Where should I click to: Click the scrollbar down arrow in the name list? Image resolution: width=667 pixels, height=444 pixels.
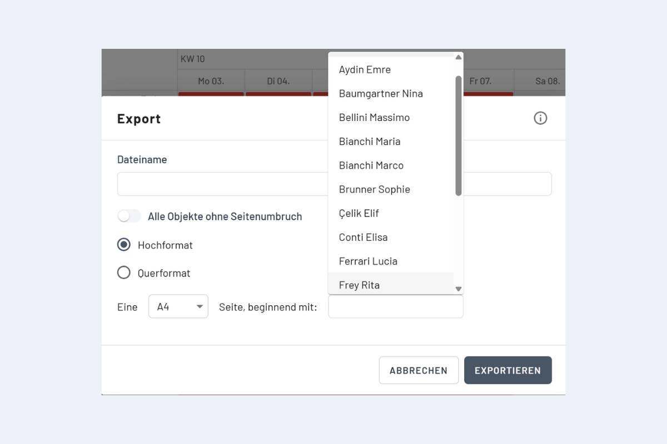457,288
